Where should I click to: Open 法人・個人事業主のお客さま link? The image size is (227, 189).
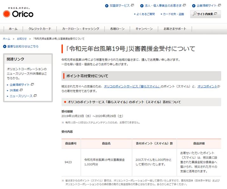[x=163, y=6]
